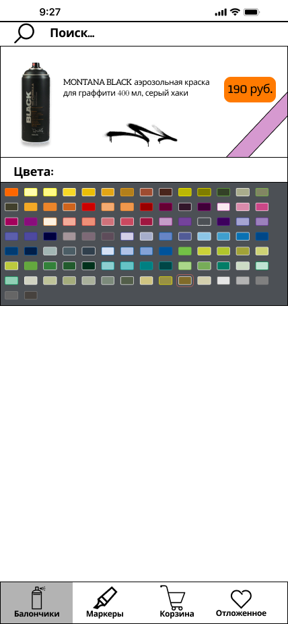Pick the bright orange swatch starting first row
Image resolution: width=288 pixels, height=624 pixels.
coord(11,192)
